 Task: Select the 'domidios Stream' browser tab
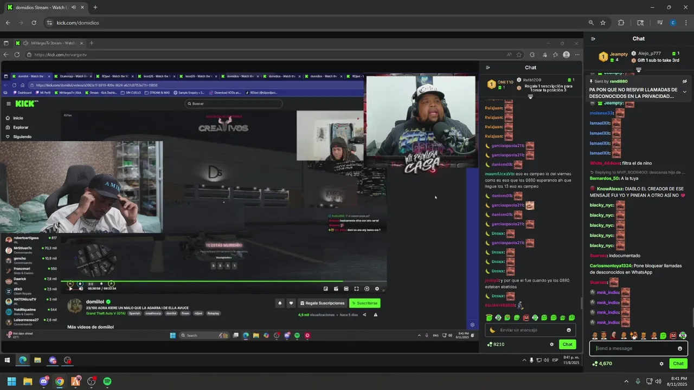click(46, 8)
